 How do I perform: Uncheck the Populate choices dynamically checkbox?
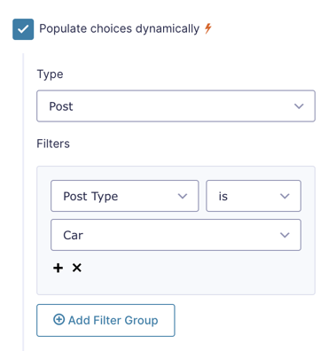click(23, 29)
